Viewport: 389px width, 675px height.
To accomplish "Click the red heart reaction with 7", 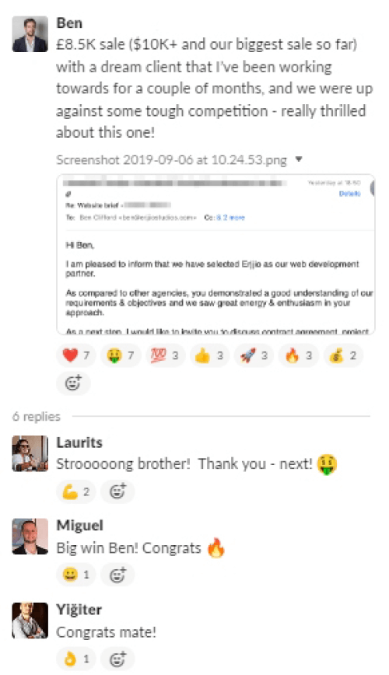I will pos(76,355).
